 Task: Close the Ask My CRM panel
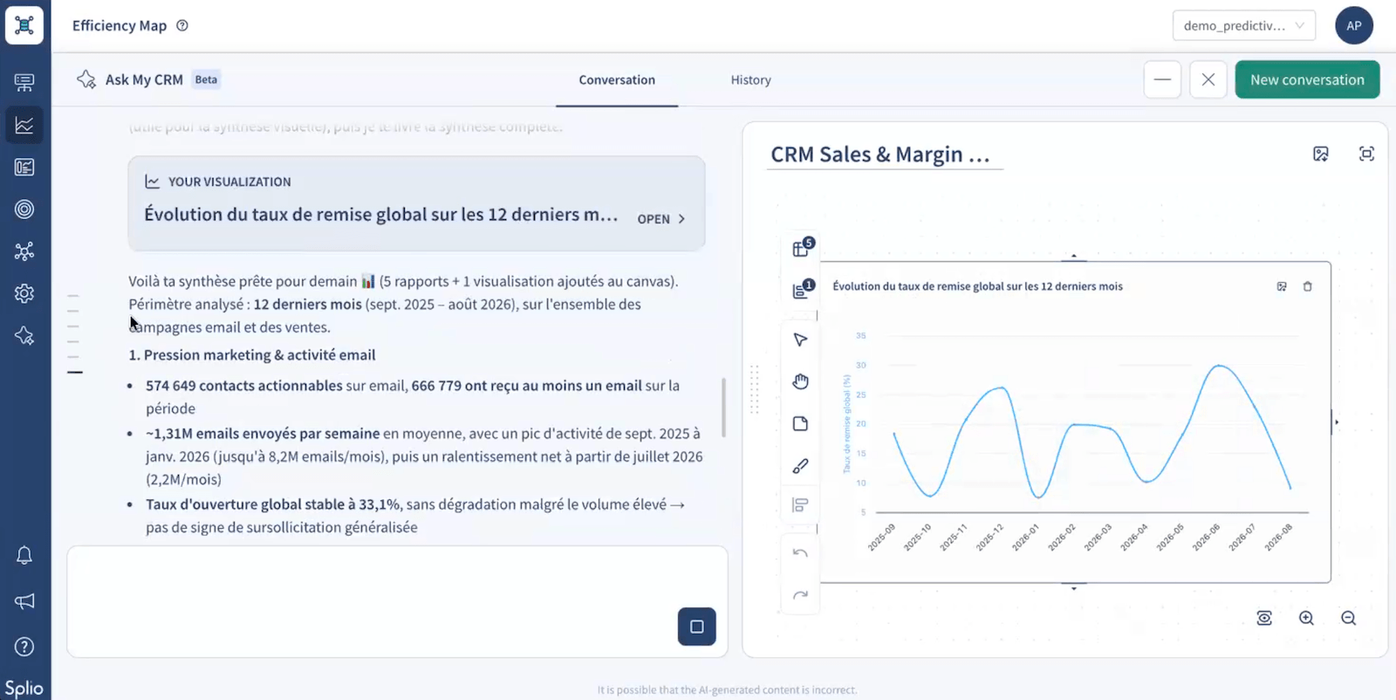(x=1208, y=79)
